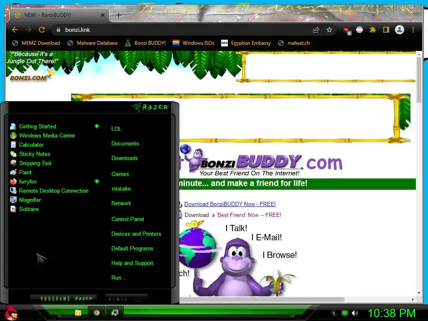Viewport: 428px width, 321px height.
Task: Open the Chrome profile avatar
Action: tap(400, 30)
